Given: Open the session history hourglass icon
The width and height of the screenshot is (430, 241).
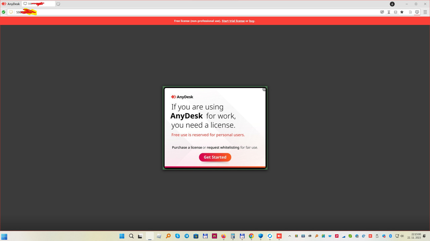Looking at the screenshot, I should 389,12.
